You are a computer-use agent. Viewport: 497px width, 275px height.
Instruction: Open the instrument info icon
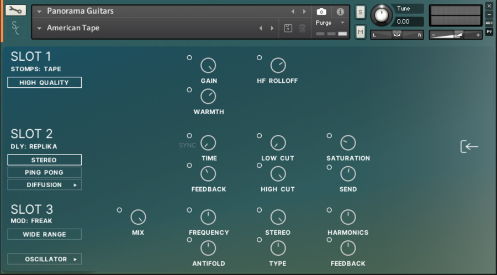340,12
